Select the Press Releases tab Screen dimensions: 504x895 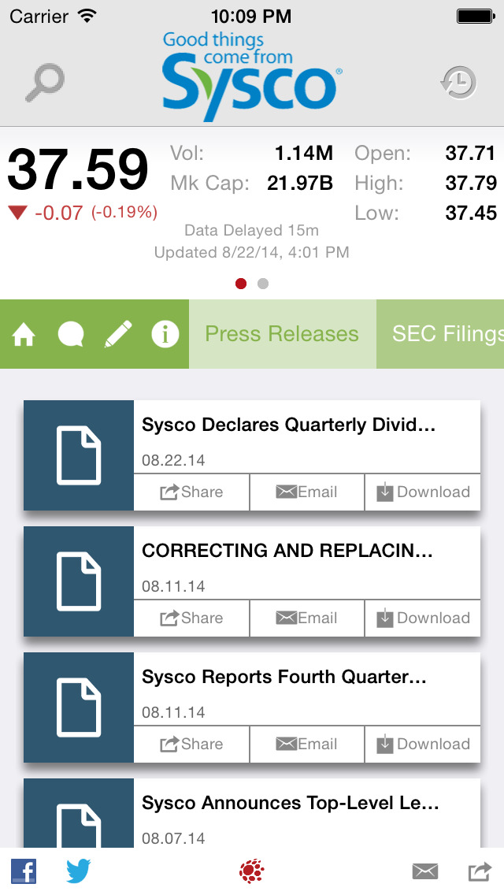coord(282,334)
